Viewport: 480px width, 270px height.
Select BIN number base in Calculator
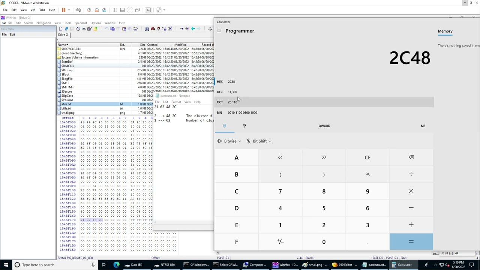[x=324, y=112]
